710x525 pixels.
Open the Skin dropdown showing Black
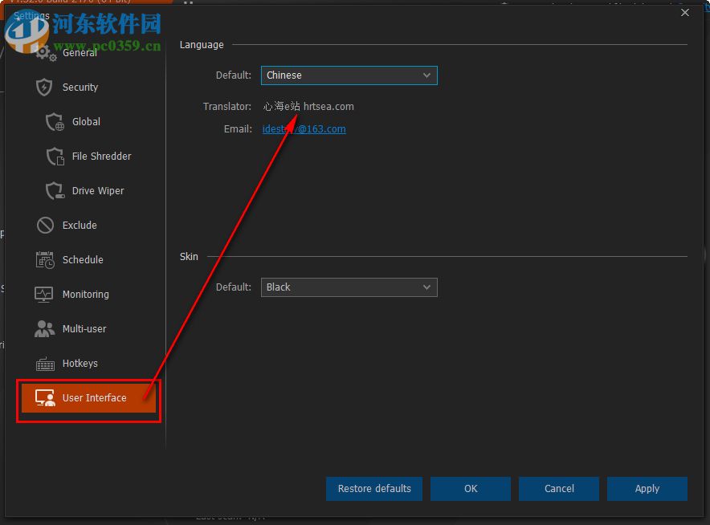pos(349,287)
